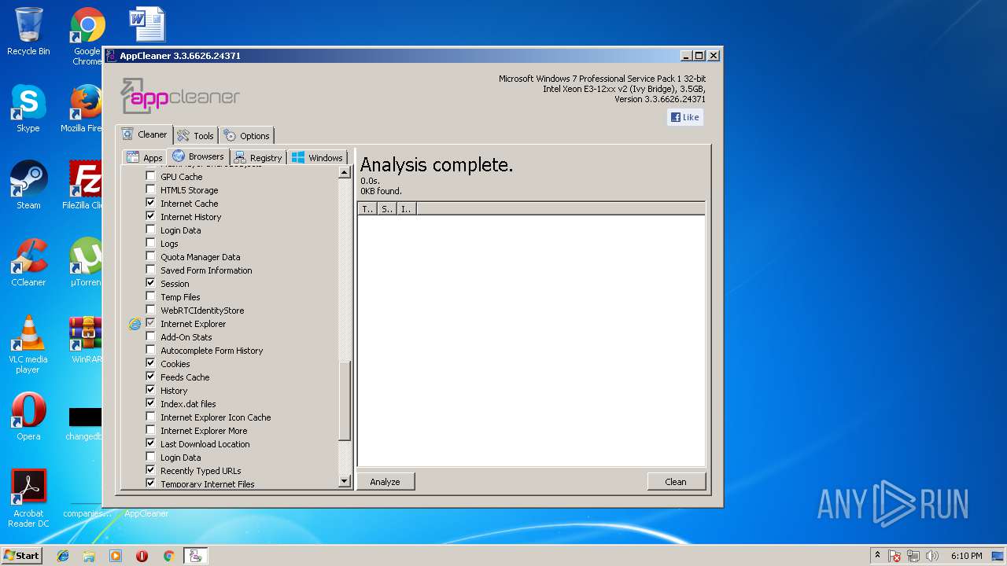Click the AppCleaner logo image
This screenshot has height=566, width=1007.
[x=180, y=96]
